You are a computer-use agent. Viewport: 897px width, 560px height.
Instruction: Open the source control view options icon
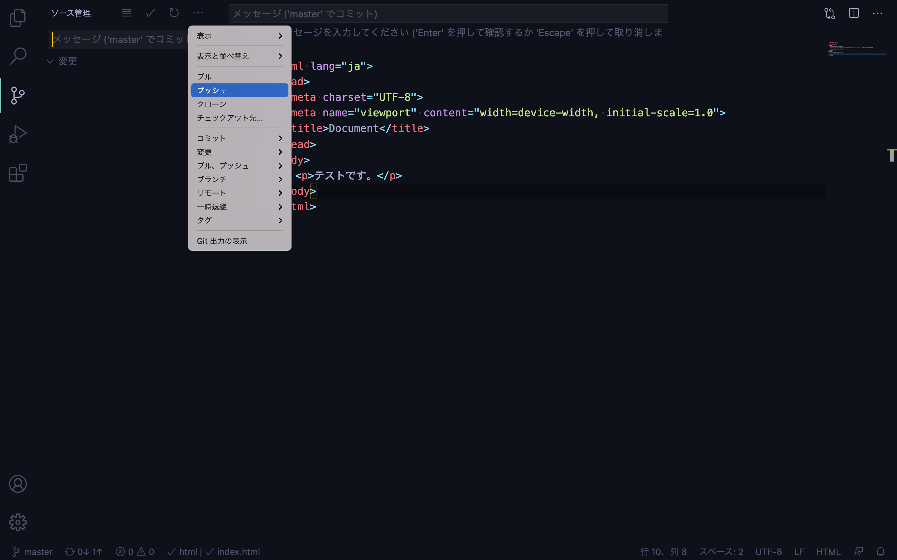tap(197, 13)
